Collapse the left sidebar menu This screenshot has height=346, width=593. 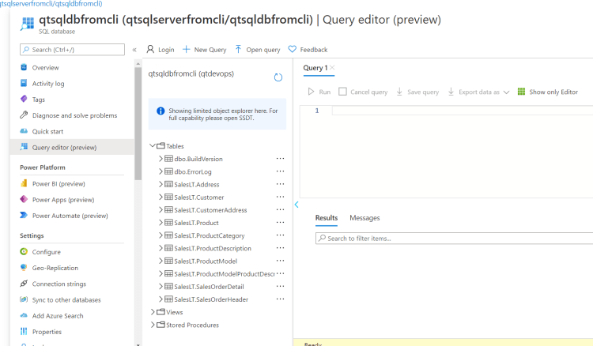tap(134, 50)
